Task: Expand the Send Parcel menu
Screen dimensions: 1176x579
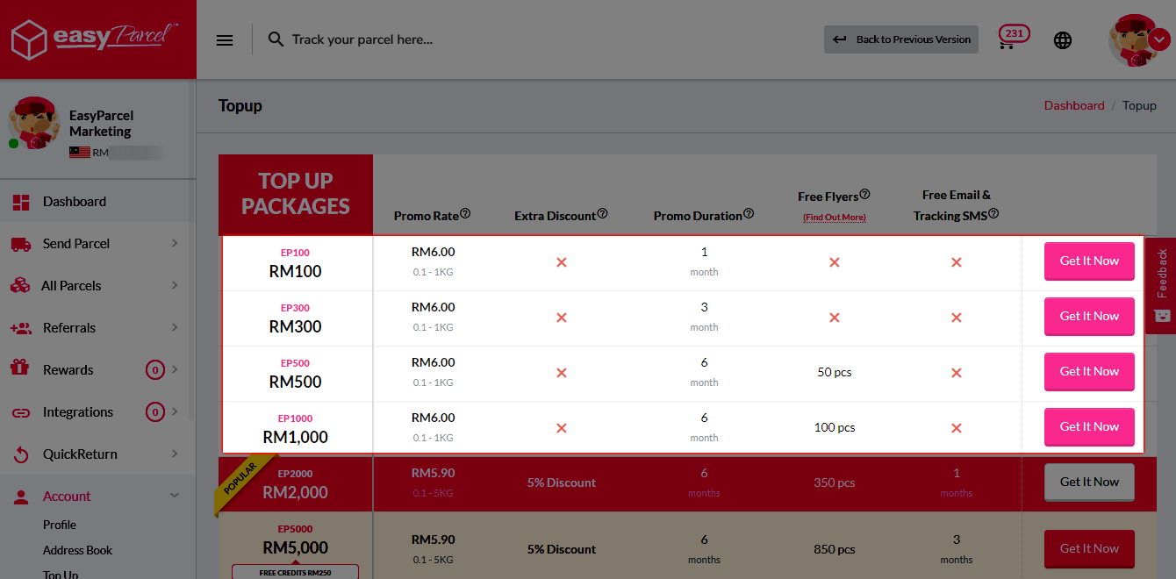Action: tap(175, 243)
